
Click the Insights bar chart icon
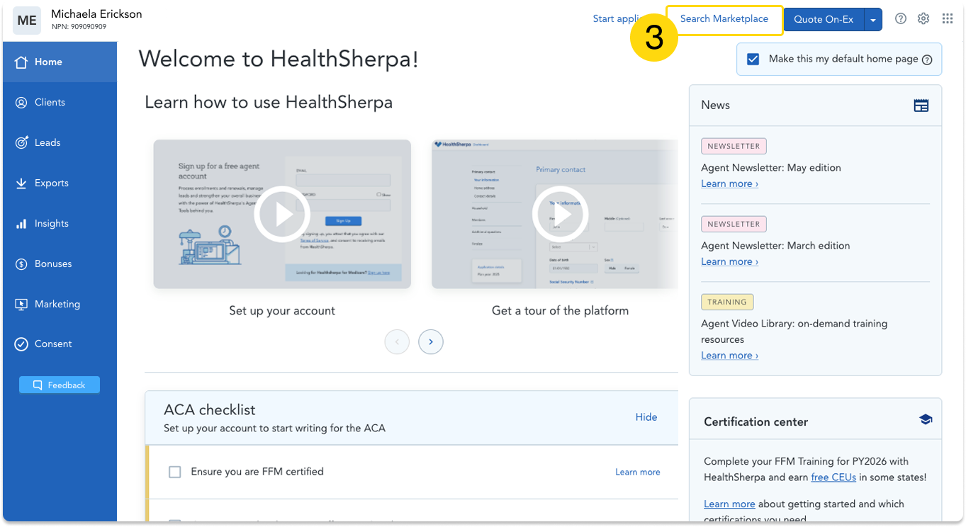pyautogui.click(x=21, y=224)
